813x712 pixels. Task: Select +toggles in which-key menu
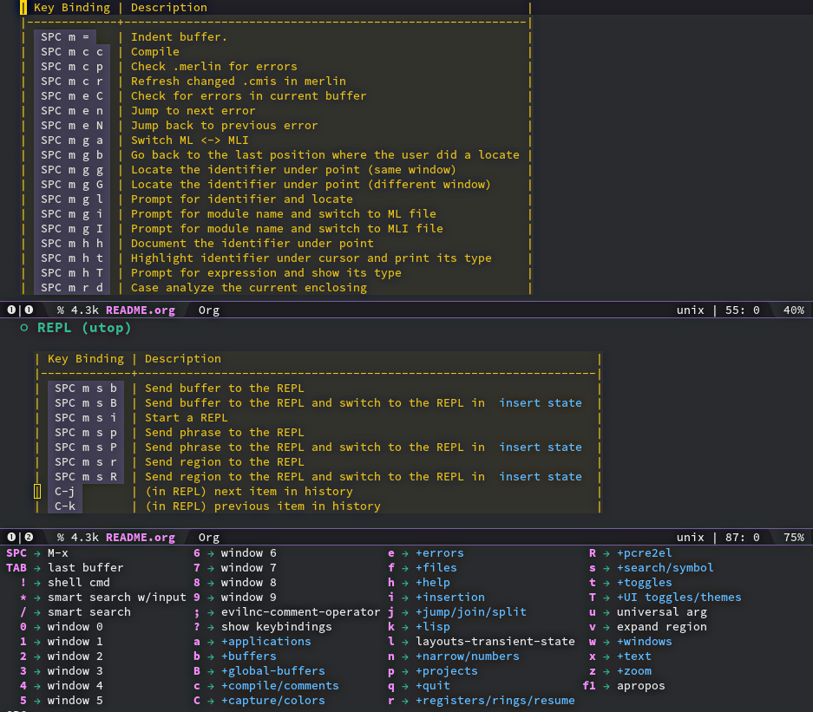644,583
